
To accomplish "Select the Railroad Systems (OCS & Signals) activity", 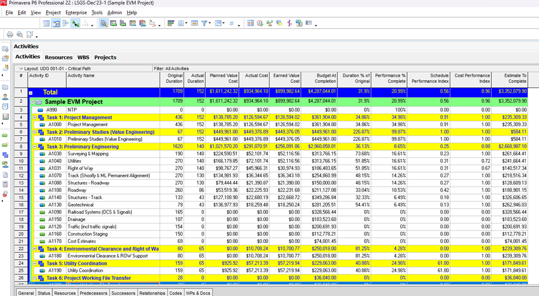I will [x=100, y=212].
